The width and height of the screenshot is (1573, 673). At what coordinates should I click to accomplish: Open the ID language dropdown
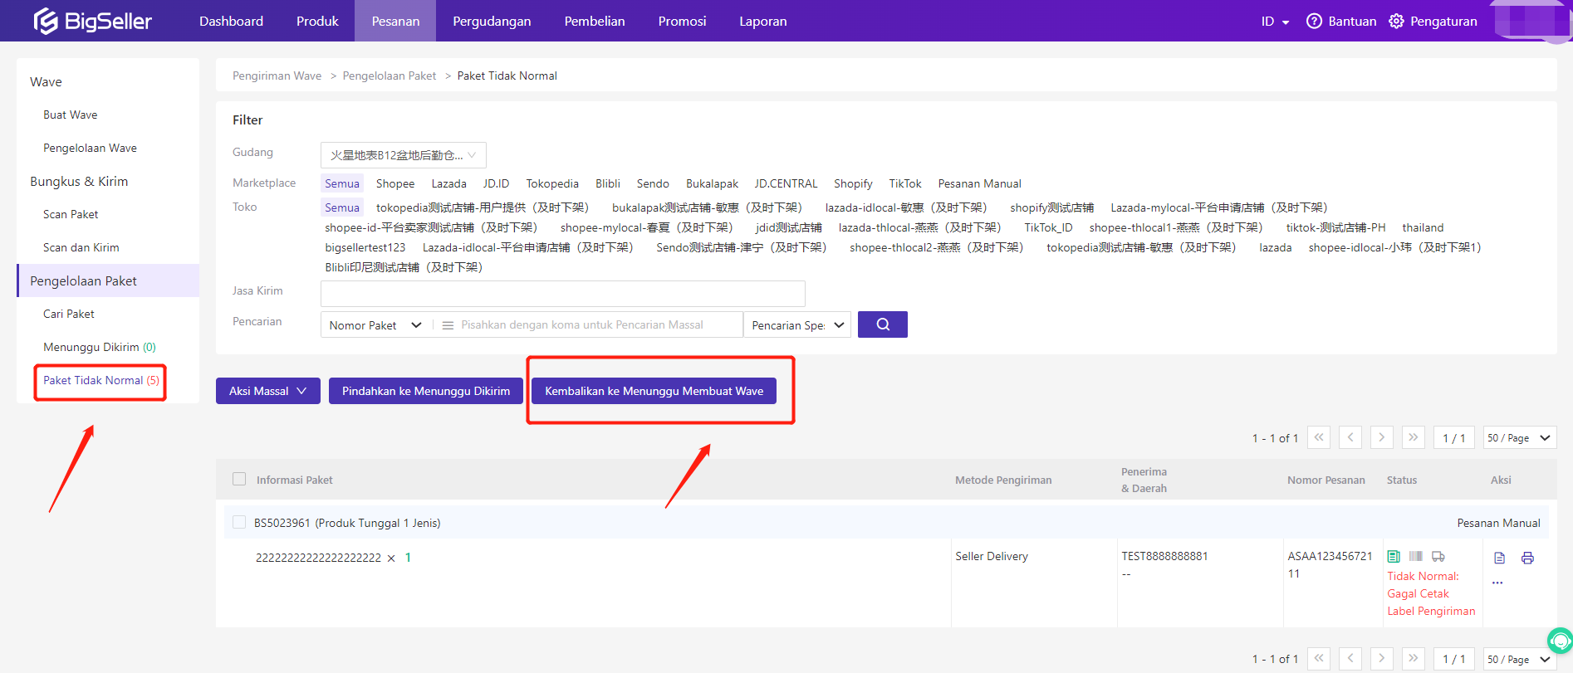coord(1275,21)
